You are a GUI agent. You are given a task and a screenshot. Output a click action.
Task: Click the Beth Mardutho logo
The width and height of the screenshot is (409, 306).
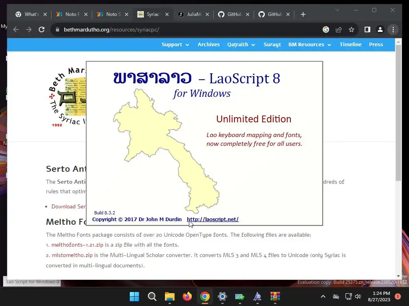[x=68, y=97]
